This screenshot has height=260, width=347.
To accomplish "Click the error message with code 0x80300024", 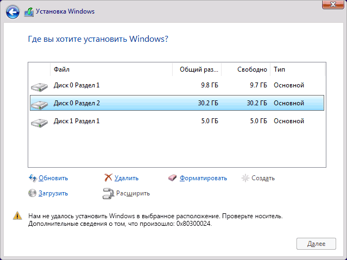I will (155, 220).
